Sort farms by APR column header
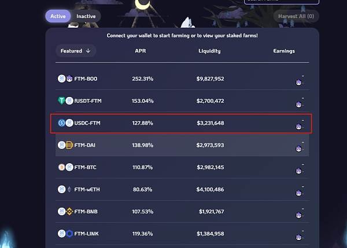Image resolution: width=347 pixels, height=248 pixels. click(141, 51)
